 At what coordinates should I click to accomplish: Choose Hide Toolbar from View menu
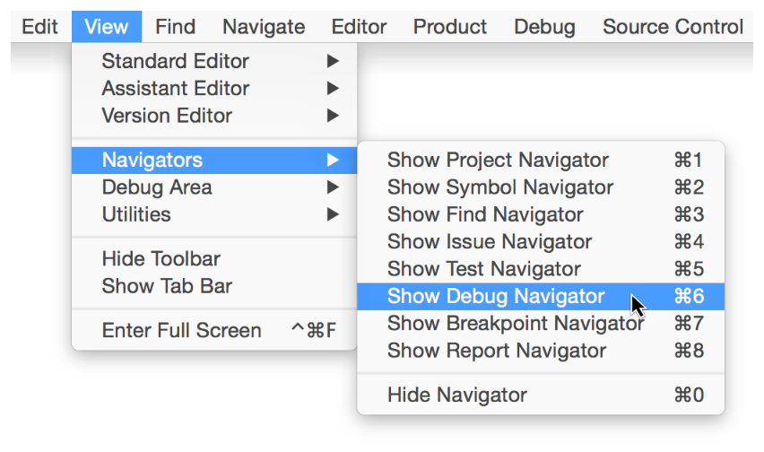click(161, 259)
